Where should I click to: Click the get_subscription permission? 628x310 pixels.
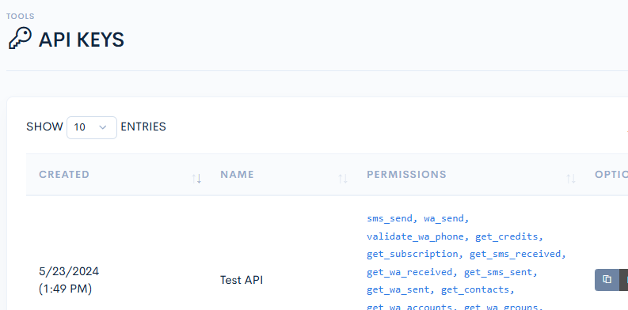(412, 254)
